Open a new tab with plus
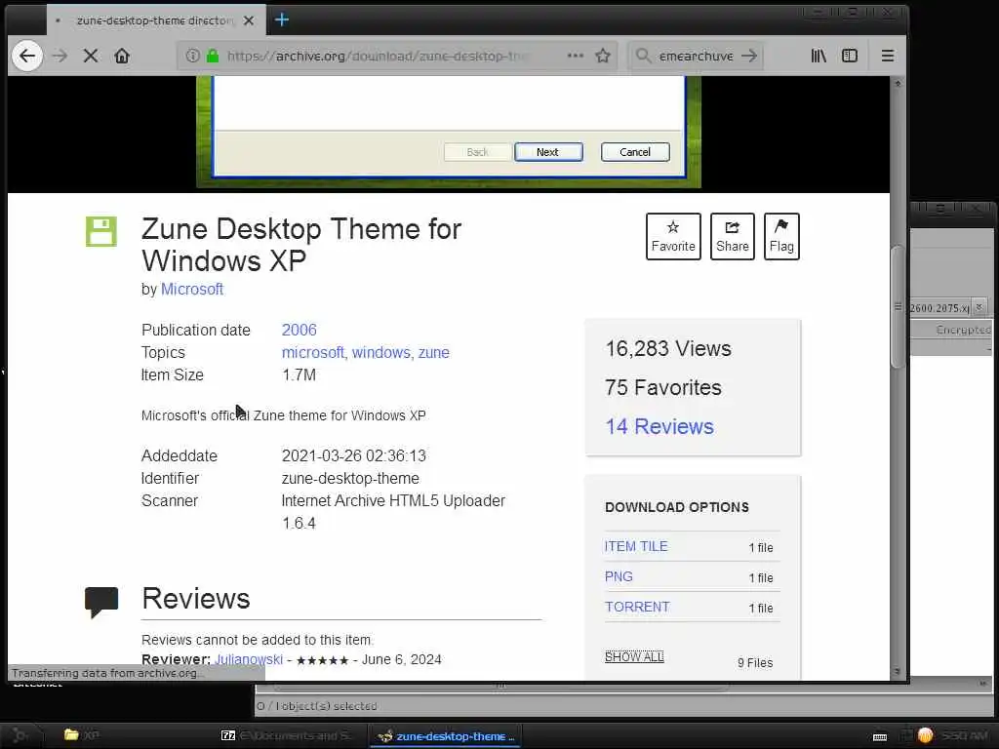 [282, 20]
